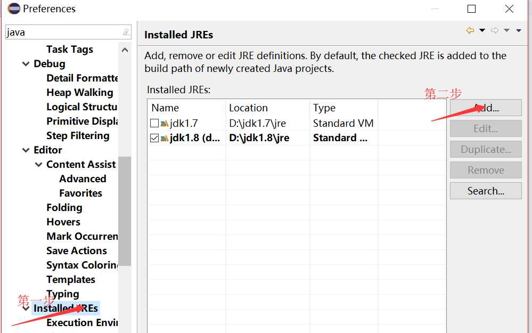Click the jdk1.7 JRE icon
Screen dimensions: 532x333
tap(165, 123)
